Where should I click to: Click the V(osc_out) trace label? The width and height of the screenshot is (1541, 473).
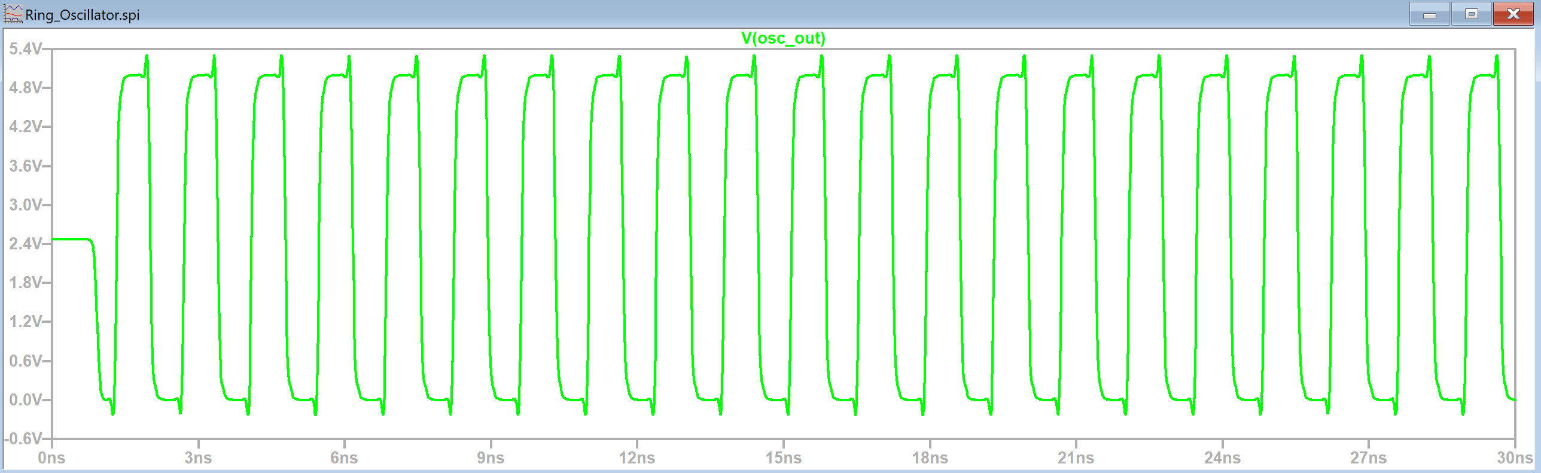coord(783,38)
